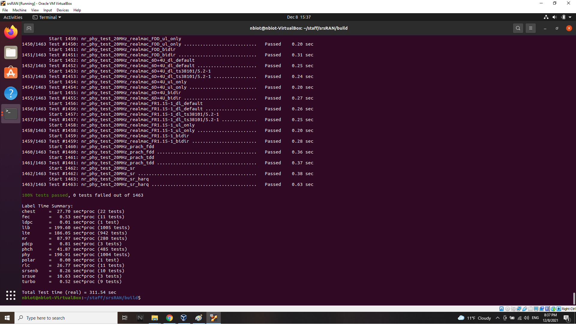Open the Machine menu
Screen dimensions: 576x325
(19, 10)
